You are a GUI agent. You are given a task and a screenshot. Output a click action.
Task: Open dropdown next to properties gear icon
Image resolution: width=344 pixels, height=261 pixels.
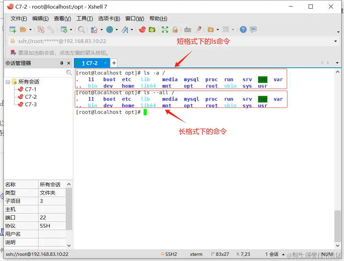tap(71, 30)
